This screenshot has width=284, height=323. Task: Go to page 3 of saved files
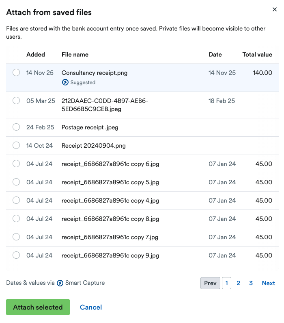[x=251, y=283]
